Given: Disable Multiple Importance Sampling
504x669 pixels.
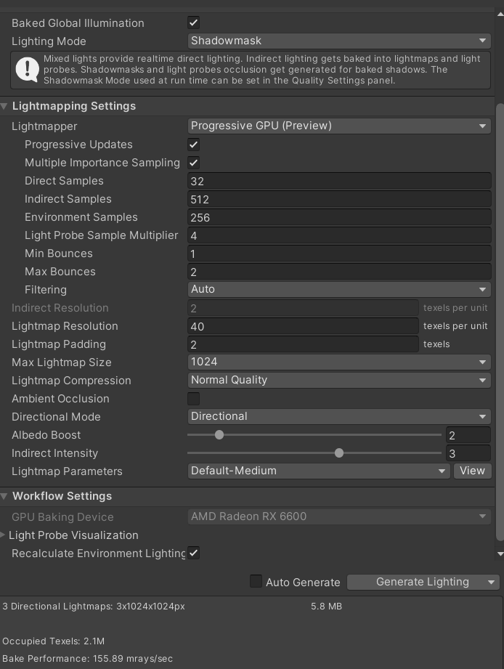Looking at the screenshot, I should point(193,162).
